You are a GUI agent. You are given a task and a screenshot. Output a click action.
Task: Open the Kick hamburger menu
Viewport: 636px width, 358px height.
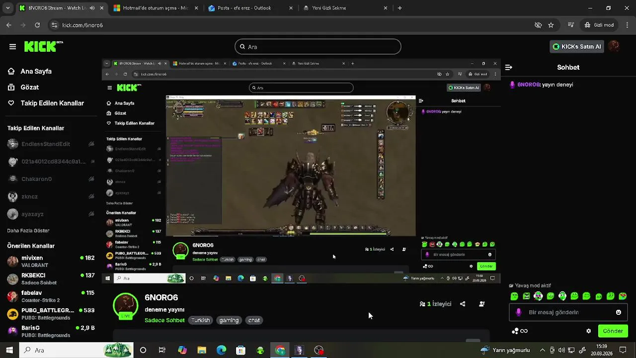12,47
